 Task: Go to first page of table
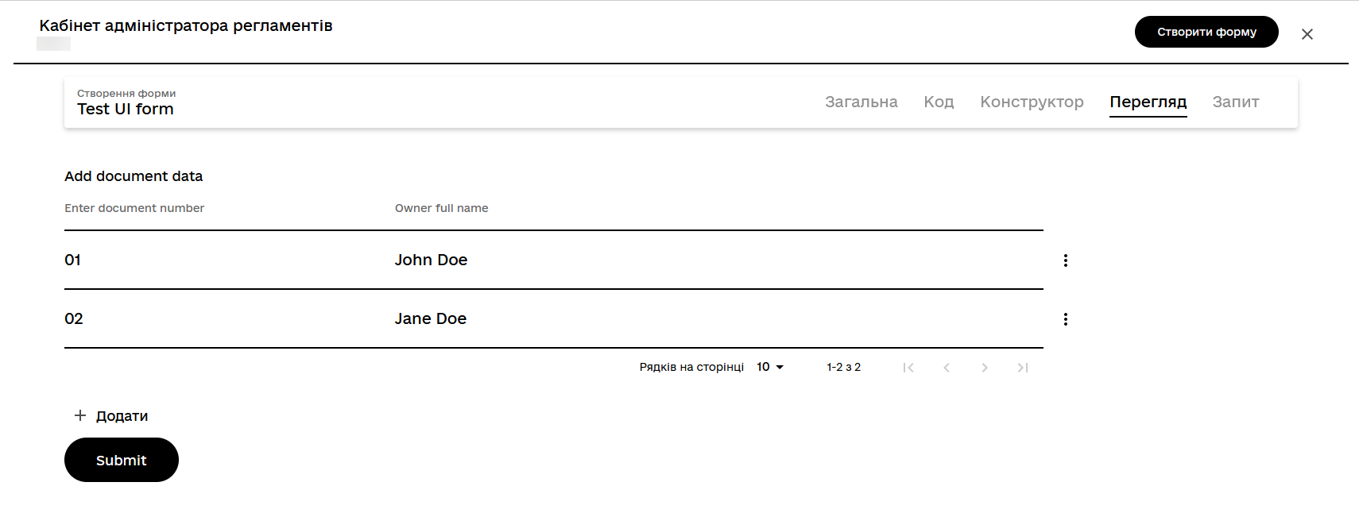[908, 368]
